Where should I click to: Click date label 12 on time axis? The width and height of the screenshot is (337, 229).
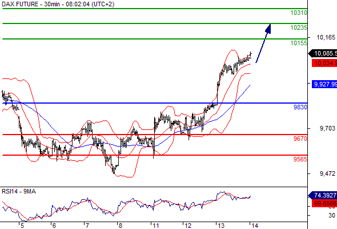tap(188, 226)
